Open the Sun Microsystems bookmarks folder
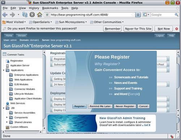 point(71,22)
